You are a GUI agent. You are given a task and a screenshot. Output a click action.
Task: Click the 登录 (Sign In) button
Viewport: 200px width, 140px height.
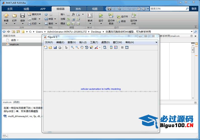click(x=194, y=9)
